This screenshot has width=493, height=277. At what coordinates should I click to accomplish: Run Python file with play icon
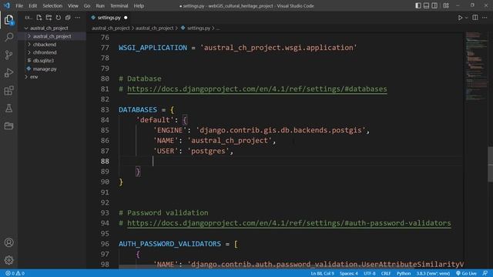460,18
